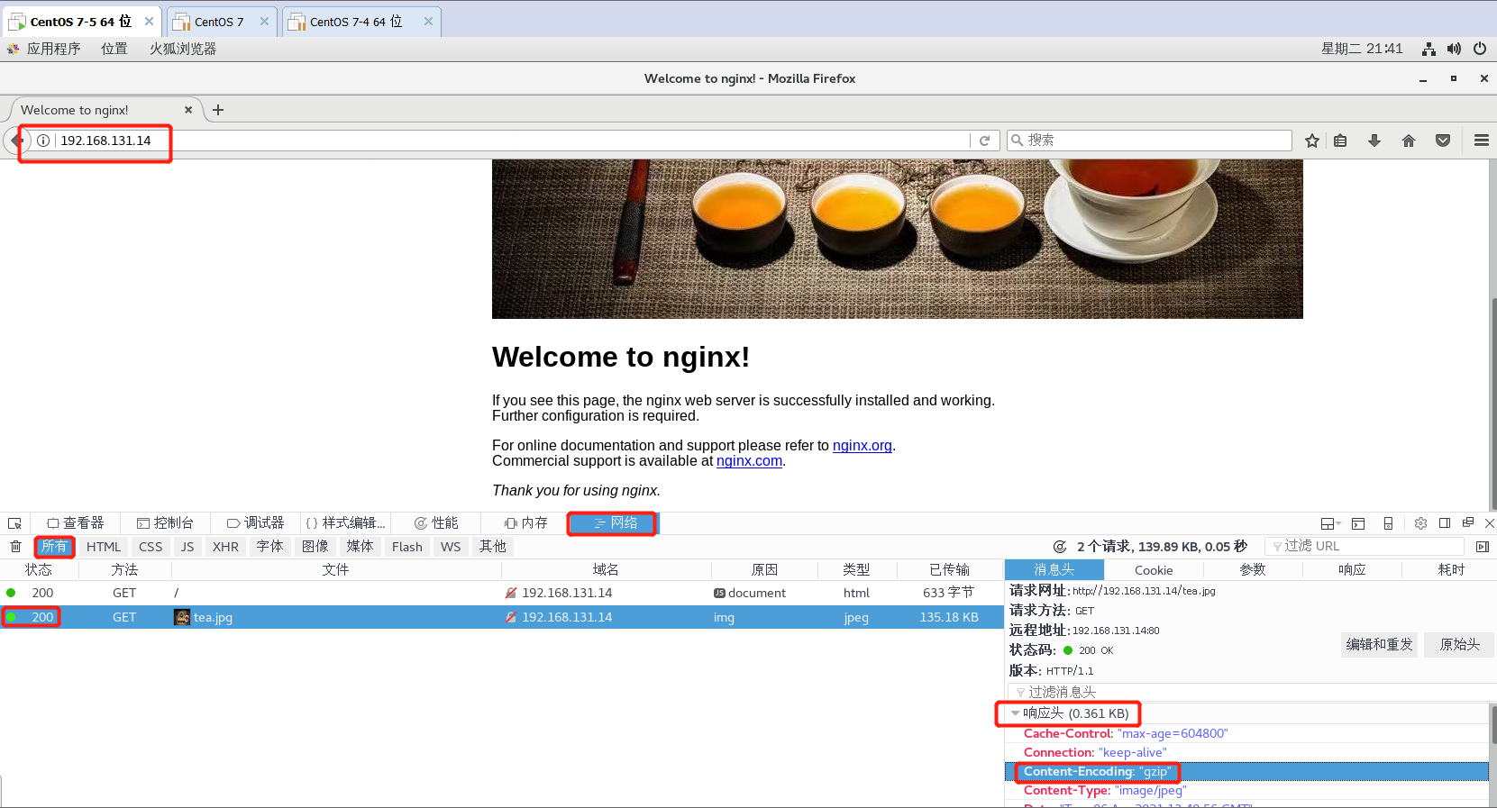Toggle the 字体 fonts filter

tap(269, 547)
